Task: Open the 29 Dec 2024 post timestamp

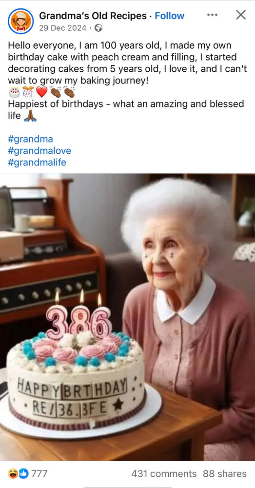Action: 63,28
